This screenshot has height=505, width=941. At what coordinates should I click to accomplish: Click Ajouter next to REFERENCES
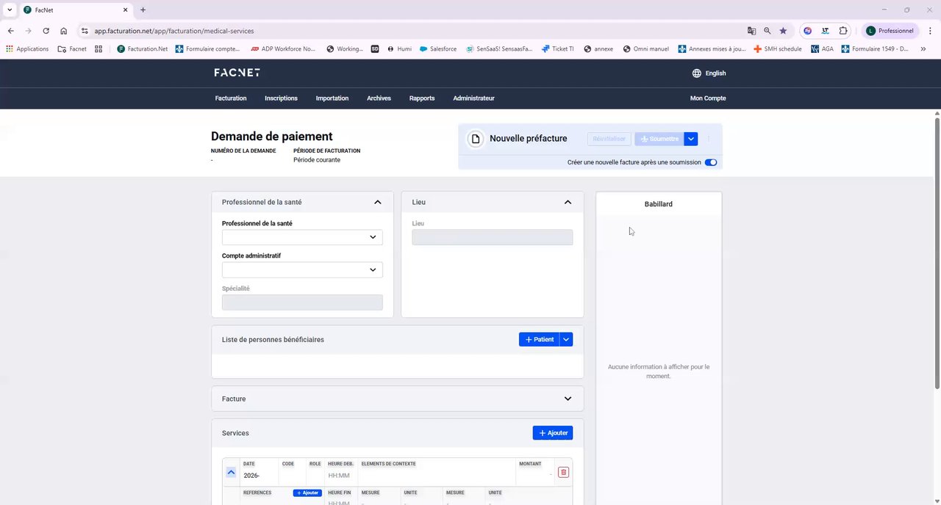307,493
